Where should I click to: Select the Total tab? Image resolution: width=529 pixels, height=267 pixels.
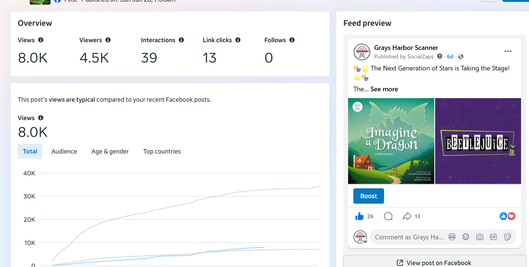[x=30, y=151]
